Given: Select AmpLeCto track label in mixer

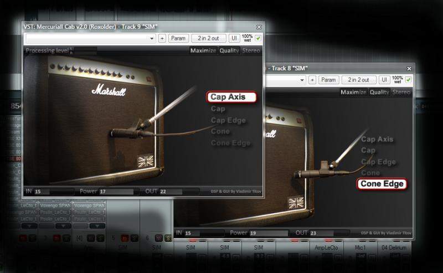Looking at the screenshot, I should tap(326, 248).
